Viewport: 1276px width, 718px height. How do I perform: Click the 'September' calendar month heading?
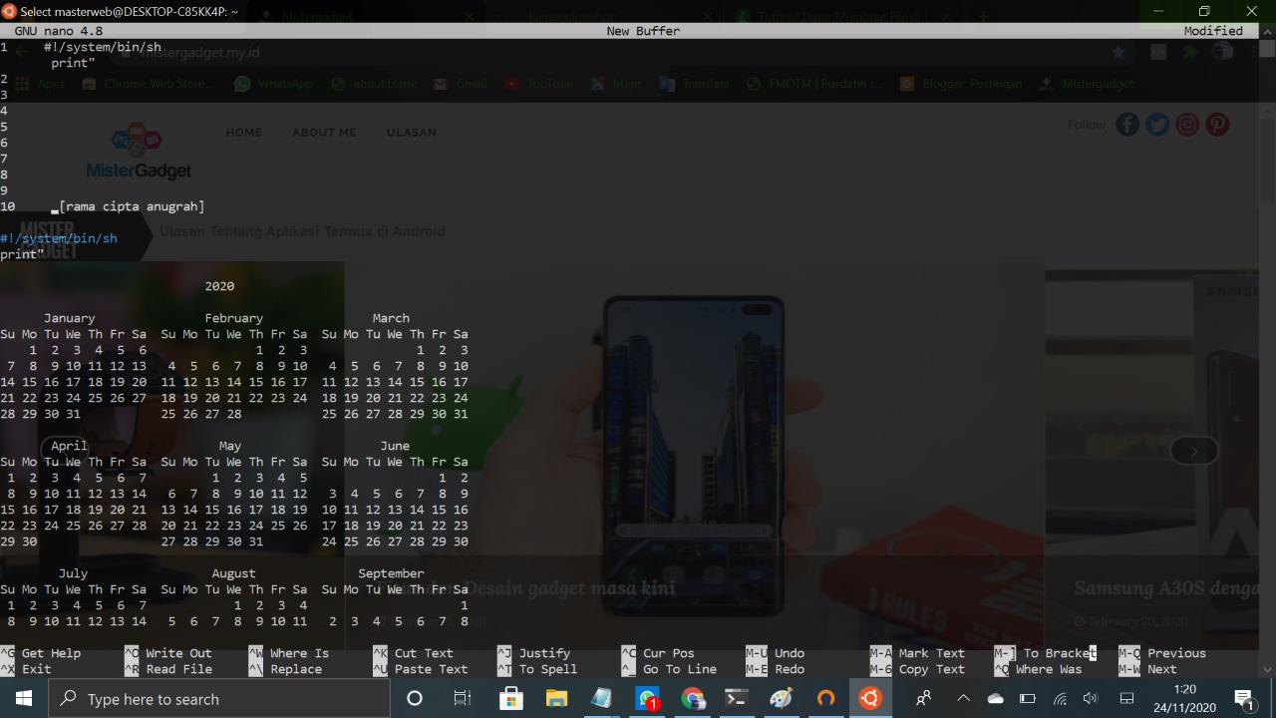(391, 573)
